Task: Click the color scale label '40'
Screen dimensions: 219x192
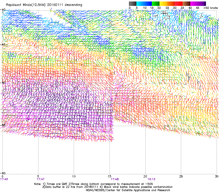Action: (x=190, y=8)
